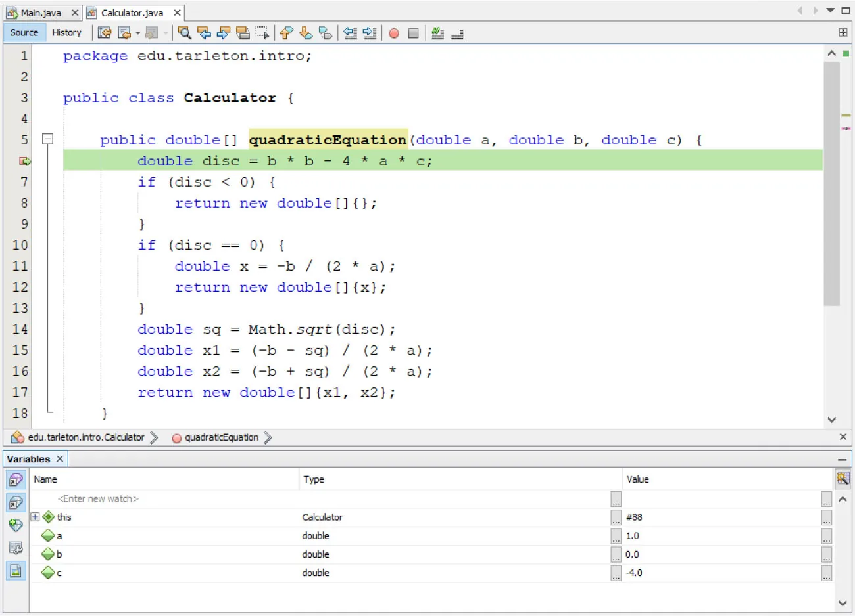Start macro recording with the red record icon
The height and width of the screenshot is (616, 855).
pos(393,33)
